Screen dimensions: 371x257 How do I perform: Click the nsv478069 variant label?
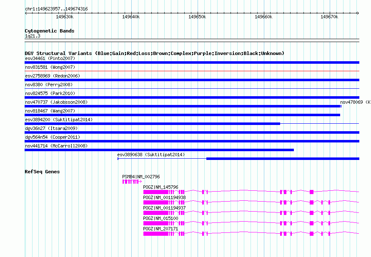point(355,102)
